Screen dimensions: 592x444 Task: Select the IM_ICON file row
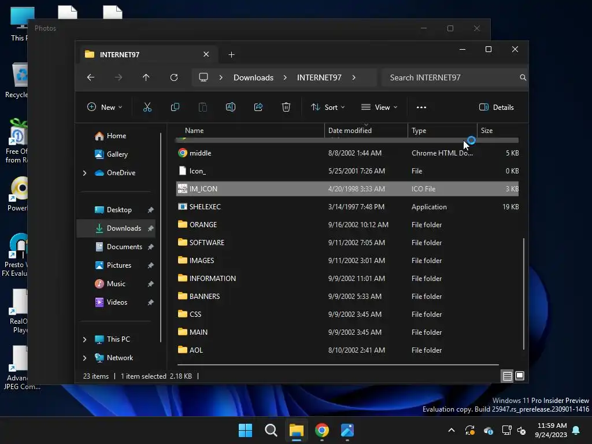[x=347, y=189]
